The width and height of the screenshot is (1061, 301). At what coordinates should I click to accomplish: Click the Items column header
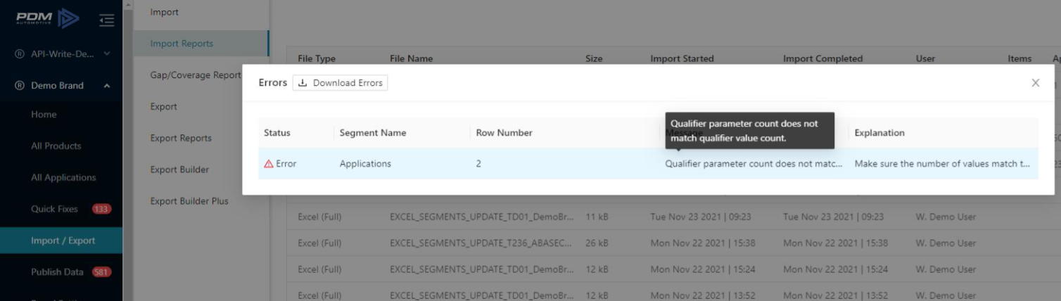[1019, 59]
